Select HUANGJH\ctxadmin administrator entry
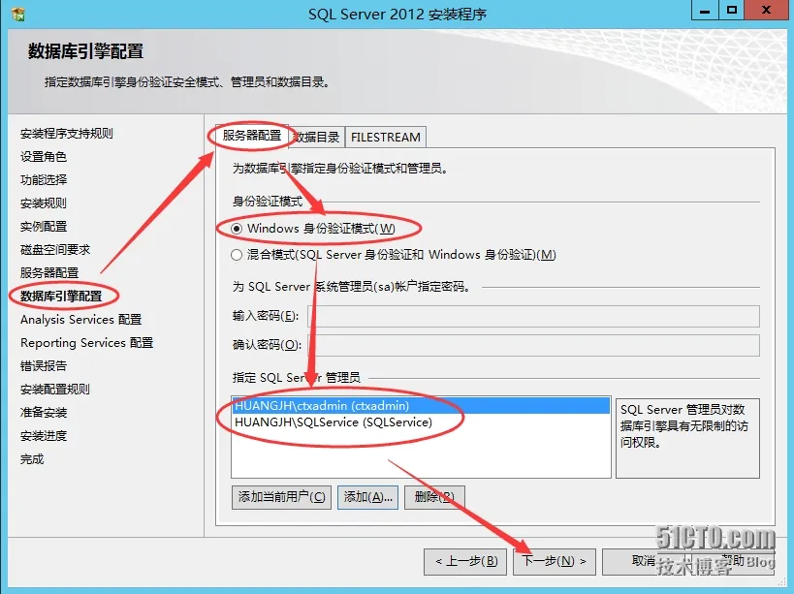This screenshot has width=794, height=594. pyautogui.click(x=422, y=406)
